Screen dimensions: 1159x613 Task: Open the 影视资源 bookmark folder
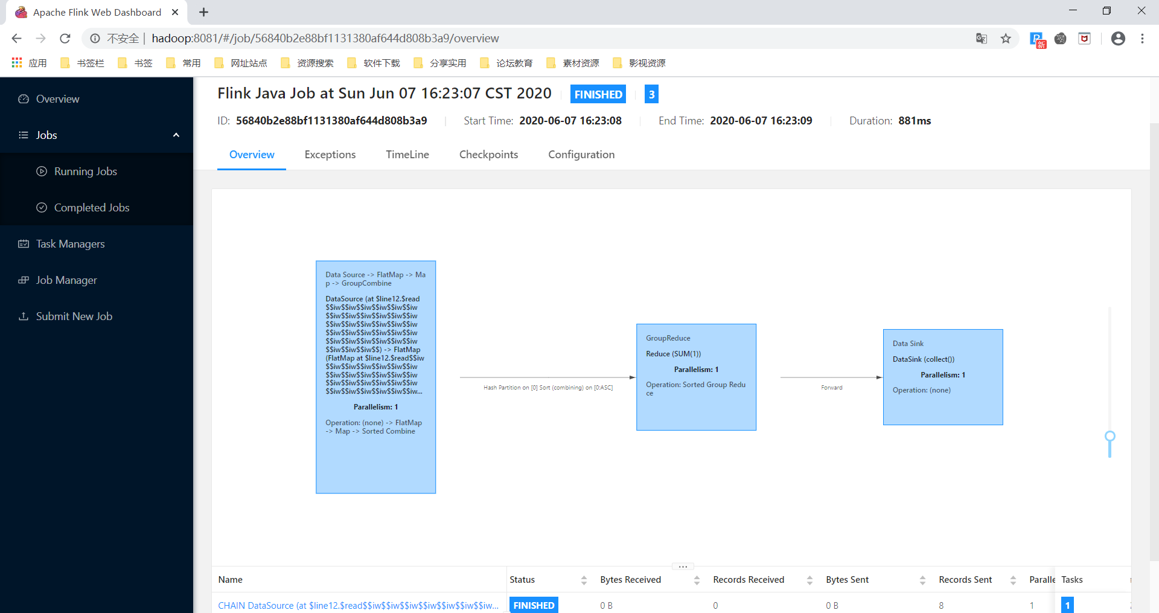coord(639,63)
